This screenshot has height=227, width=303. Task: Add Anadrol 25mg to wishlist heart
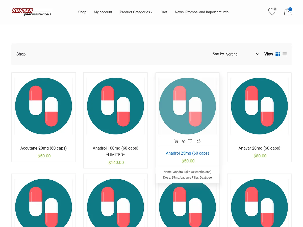coord(190,141)
